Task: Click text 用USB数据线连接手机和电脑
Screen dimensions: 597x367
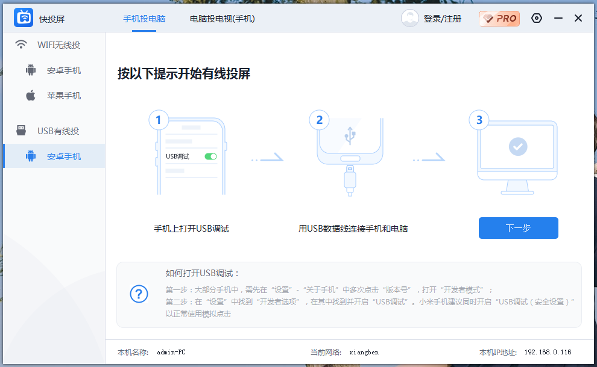Action: (x=353, y=229)
